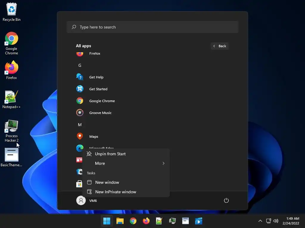Click the Microsoft Edge icon in app list
Viewport: 305px width, 228px height.
[x=80, y=148]
